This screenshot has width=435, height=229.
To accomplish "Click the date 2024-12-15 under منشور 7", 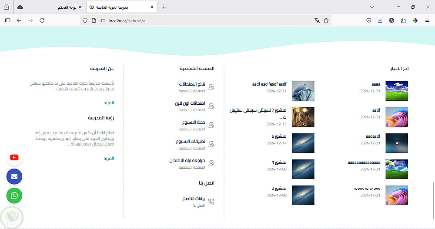I will (277, 124).
